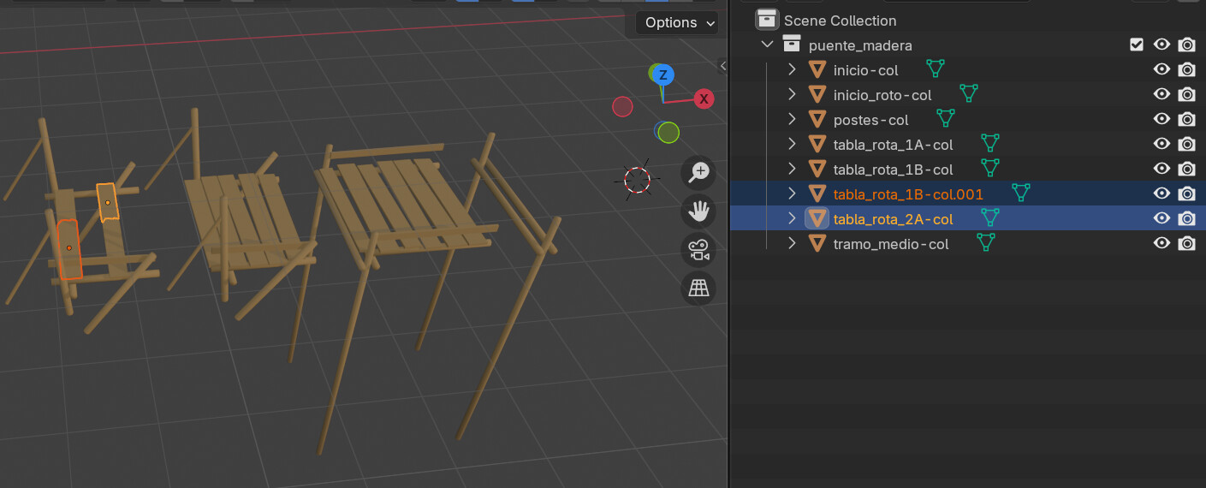1206x488 pixels.
Task: Click the mesh data icon beside tabla_rota_1B-col
Action: pyautogui.click(x=990, y=167)
